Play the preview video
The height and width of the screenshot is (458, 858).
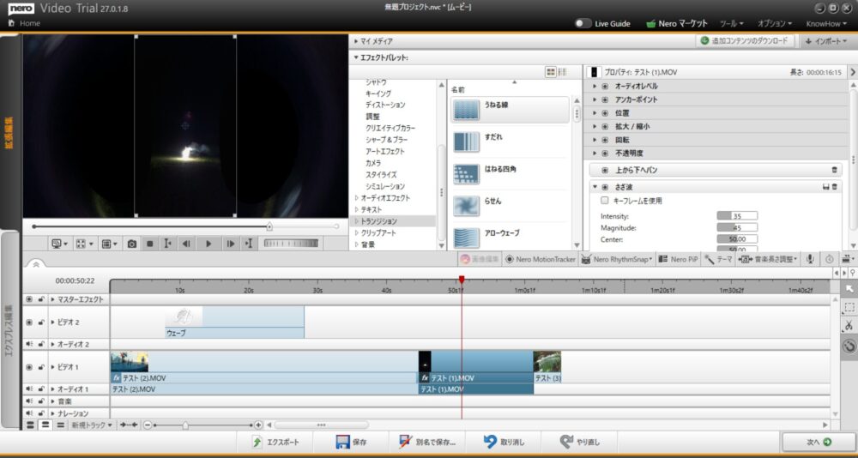click(x=208, y=244)
